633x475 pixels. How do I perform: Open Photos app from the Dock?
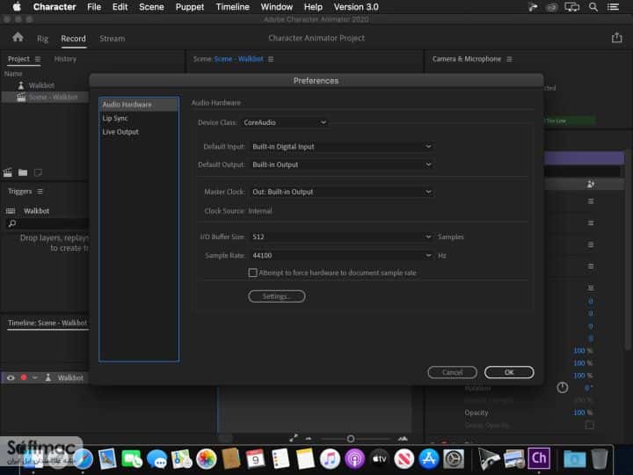207,459
